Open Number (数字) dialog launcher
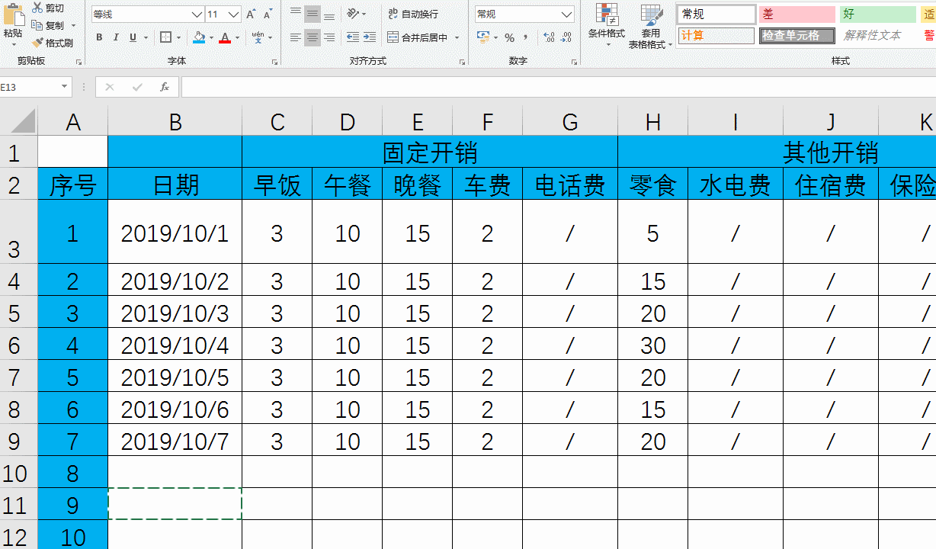 tap(573, 61)
